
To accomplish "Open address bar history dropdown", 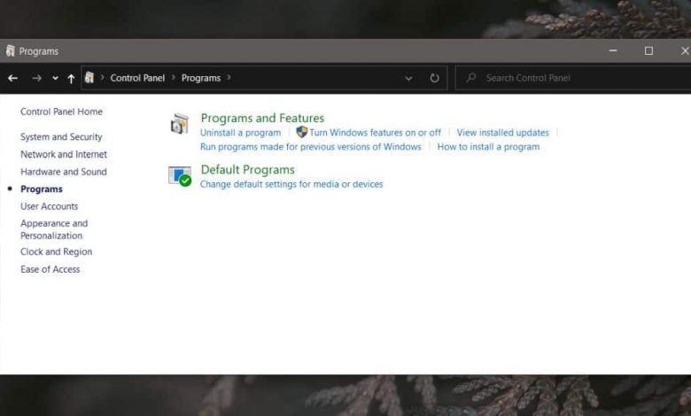I will click(x=408, y=79).
